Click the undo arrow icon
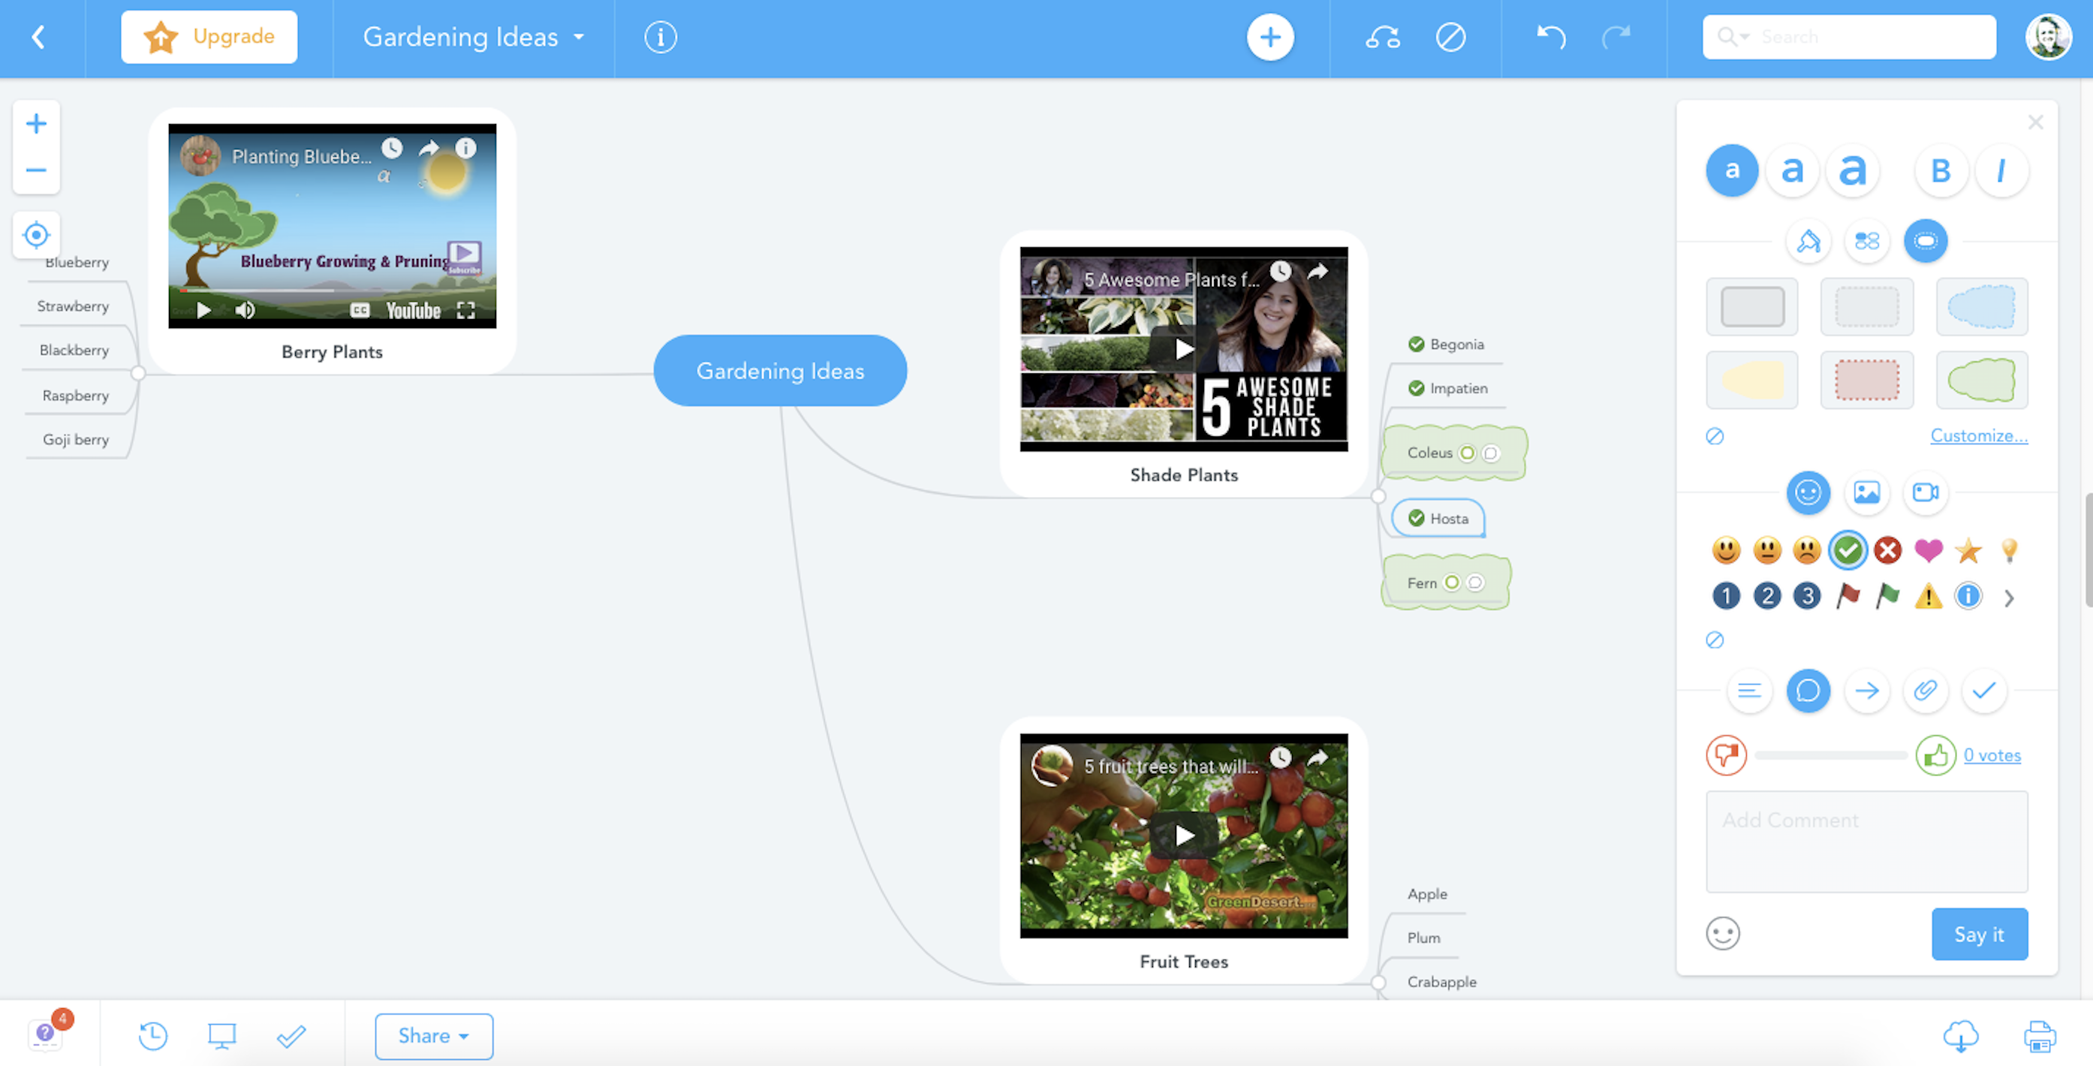The image size is (2093, 1066). tap(1550, 38)
